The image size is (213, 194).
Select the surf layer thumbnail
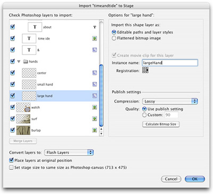coord(23,119)
